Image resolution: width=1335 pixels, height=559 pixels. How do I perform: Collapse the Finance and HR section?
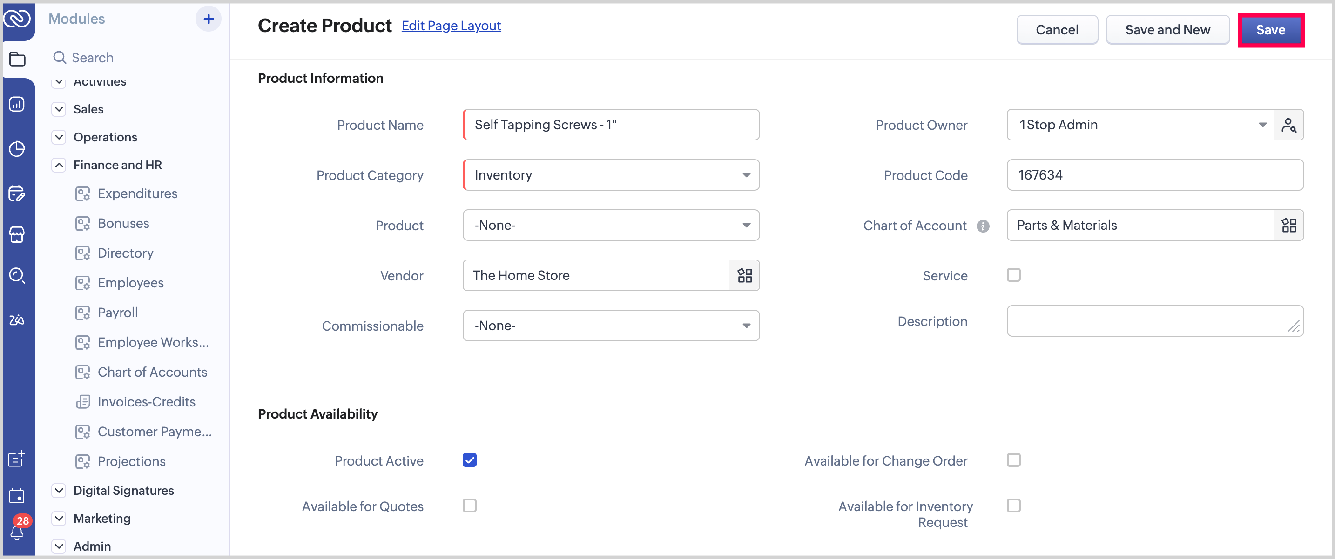click(x=59, y=165)
